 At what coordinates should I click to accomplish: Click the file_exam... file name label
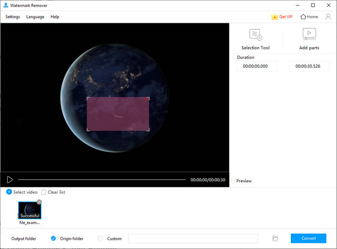[x=30, y=223]
